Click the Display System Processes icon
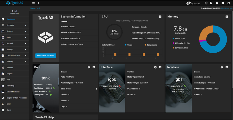Screen dimensions: 233x120 coord(3,98)
